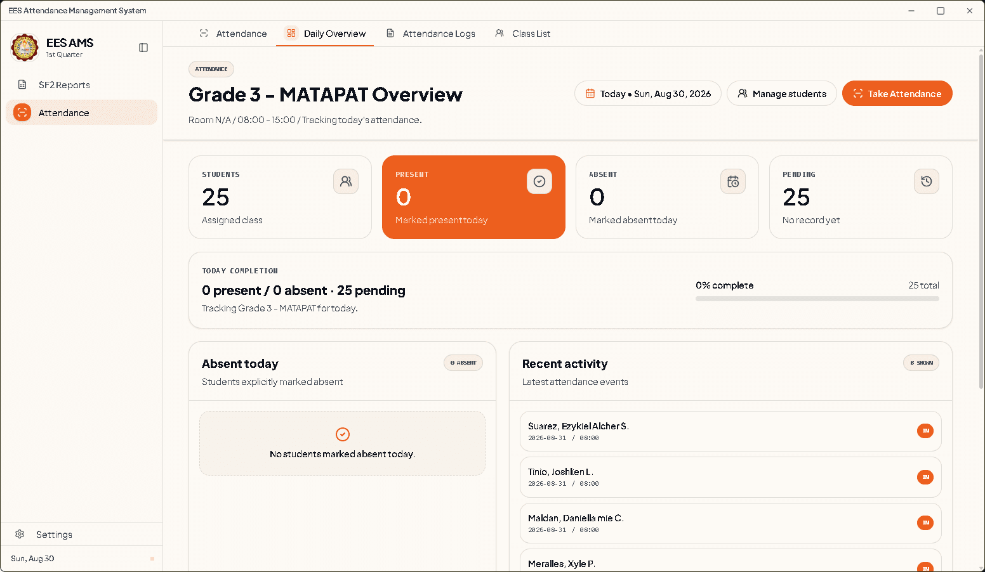Click the students group icon on Students card
985x572 pixels.
pos(346,181)
